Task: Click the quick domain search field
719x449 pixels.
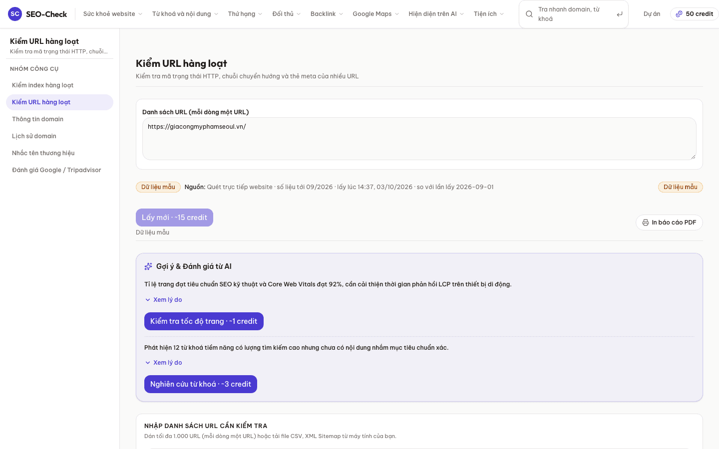Action: (573, 14)
